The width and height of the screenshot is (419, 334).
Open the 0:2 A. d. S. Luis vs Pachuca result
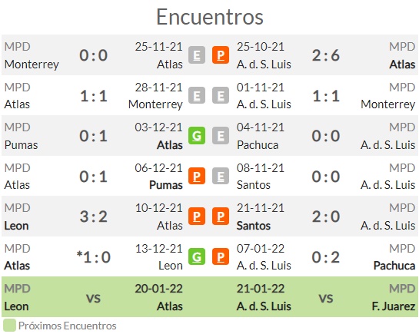[326, 257]
